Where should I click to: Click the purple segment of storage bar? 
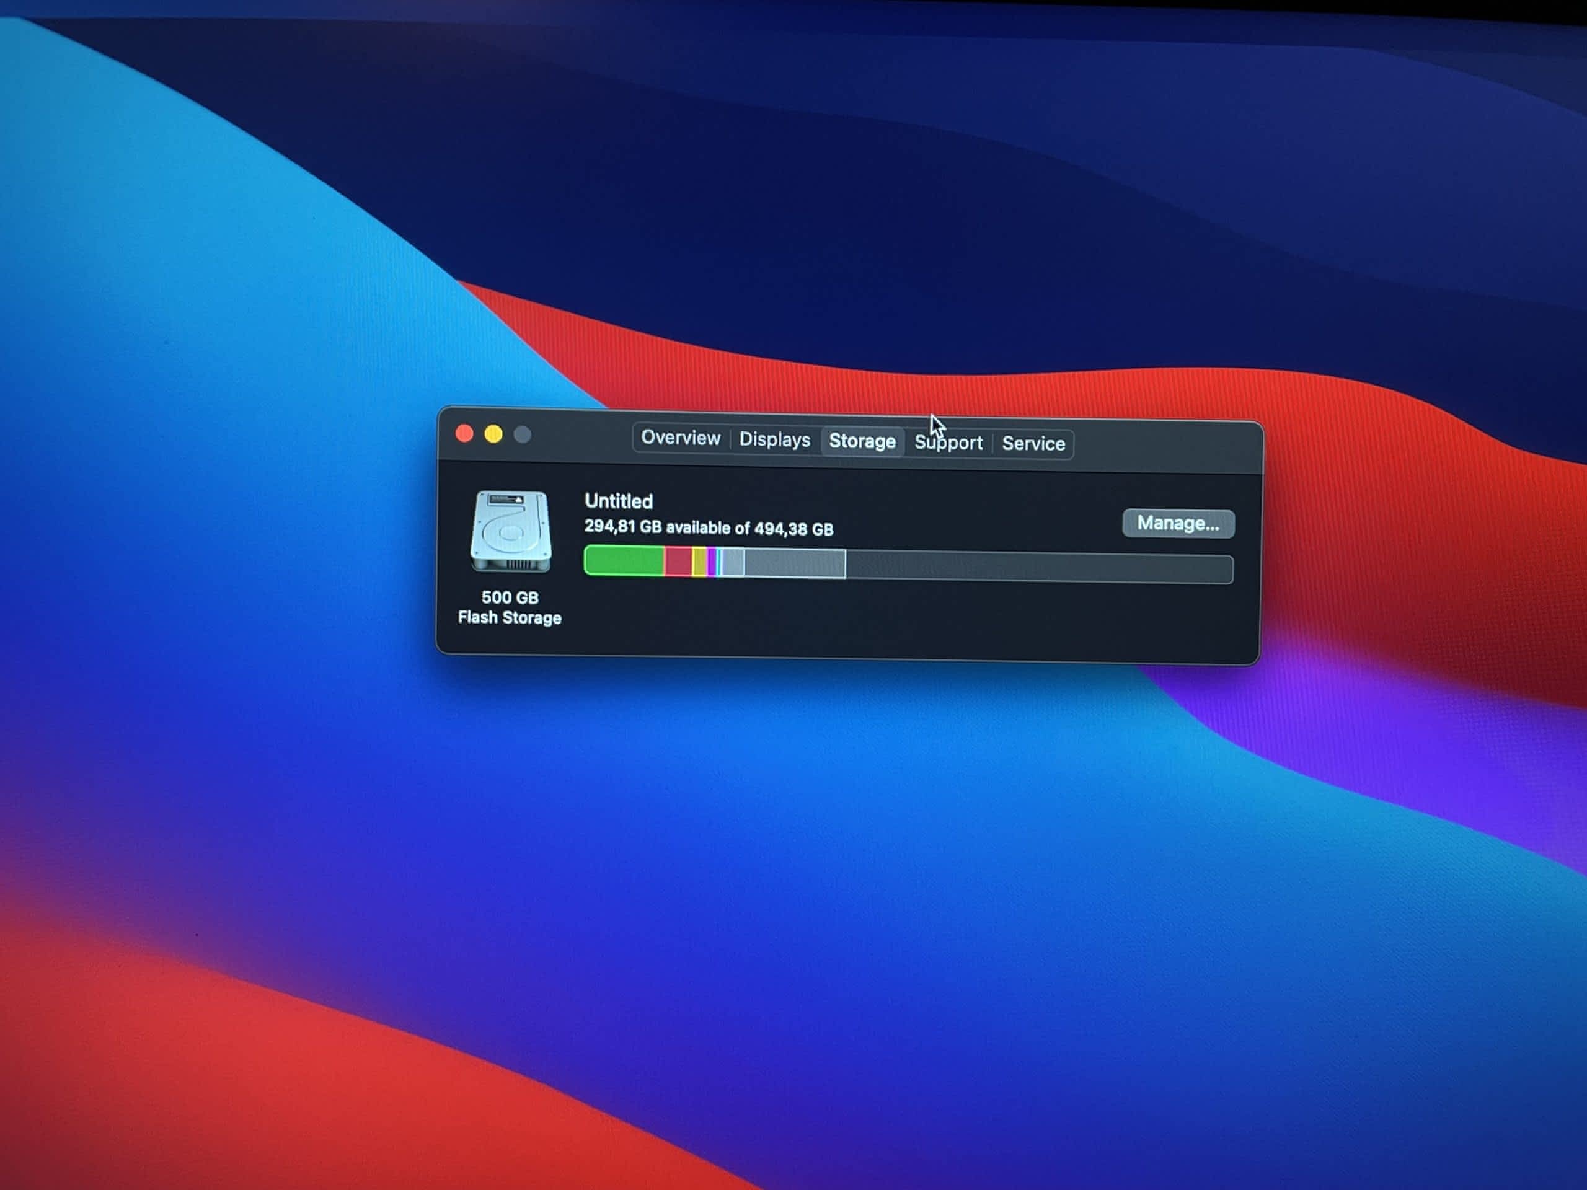711,562
